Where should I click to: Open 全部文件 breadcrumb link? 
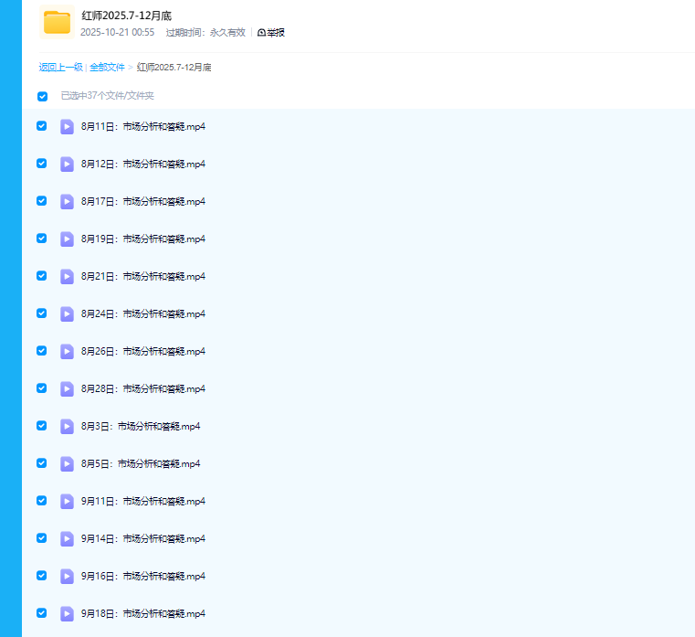pos(107,68)
